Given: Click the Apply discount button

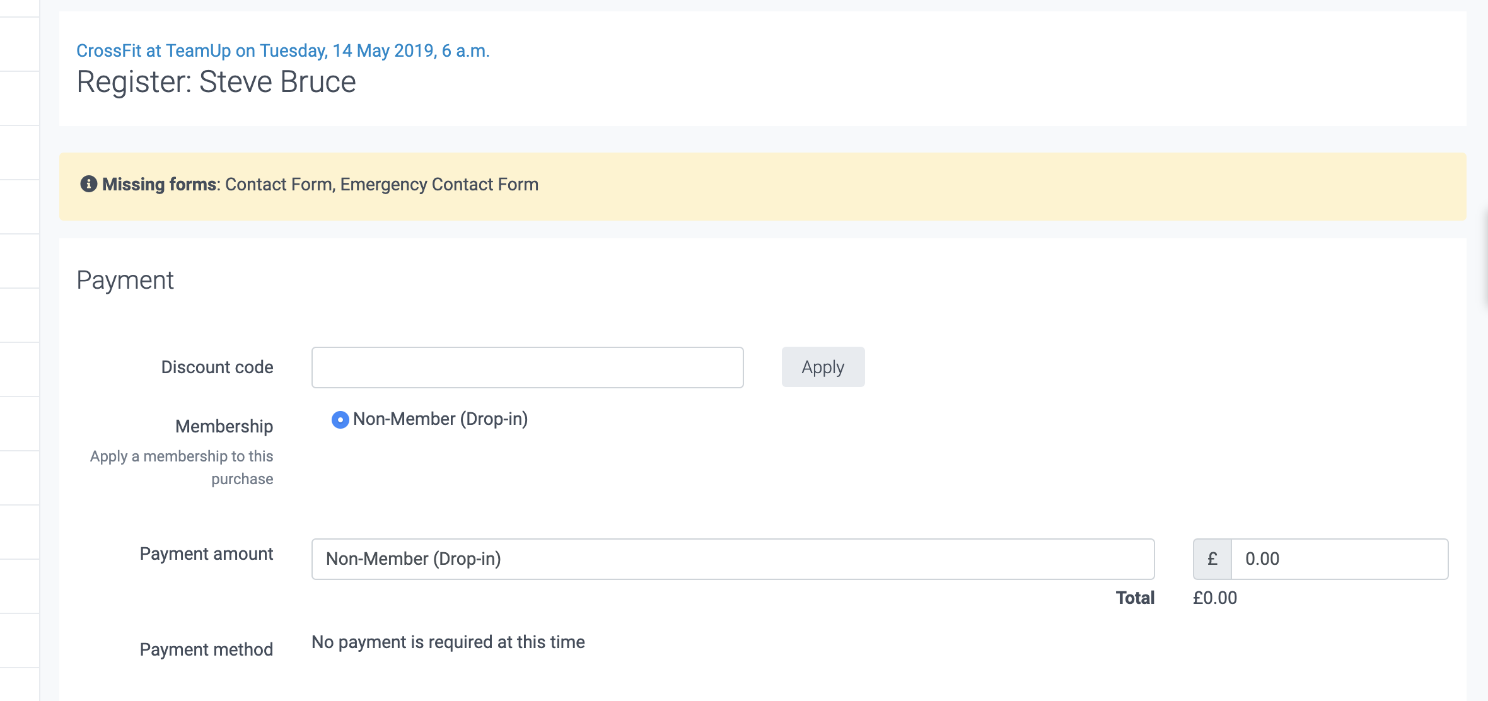Looking at the screenshot, I should tap(822, 367).
